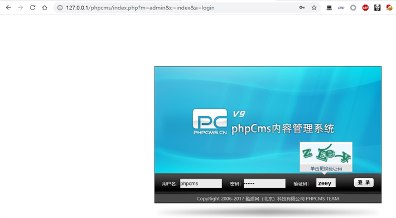Reload the phpcms login page
This screenshot has width=396, height=218.
click(x=32, y=8)
